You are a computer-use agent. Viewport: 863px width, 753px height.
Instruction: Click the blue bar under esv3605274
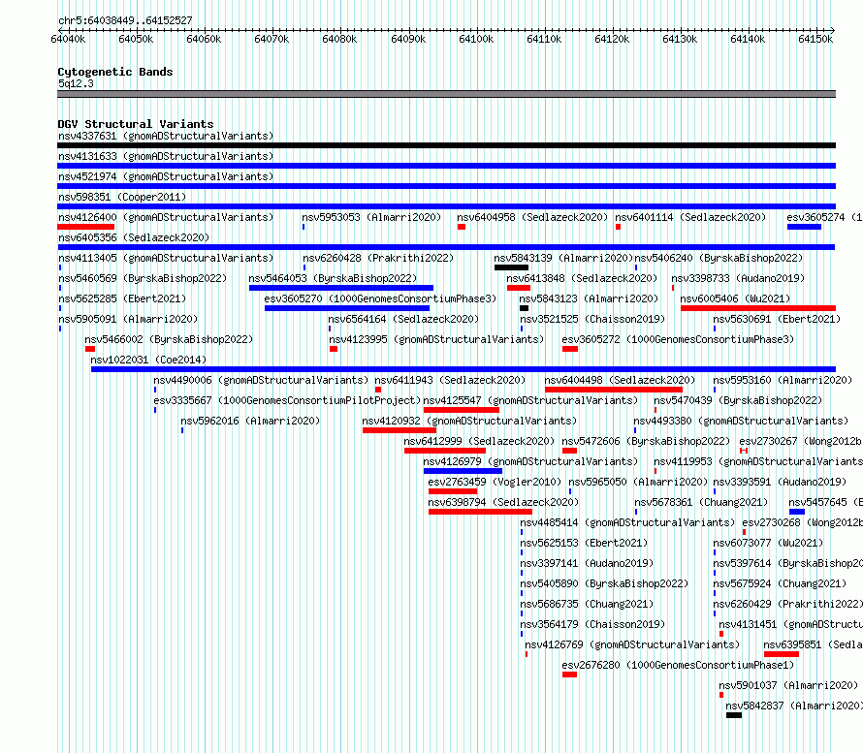[x=804, y=227]
